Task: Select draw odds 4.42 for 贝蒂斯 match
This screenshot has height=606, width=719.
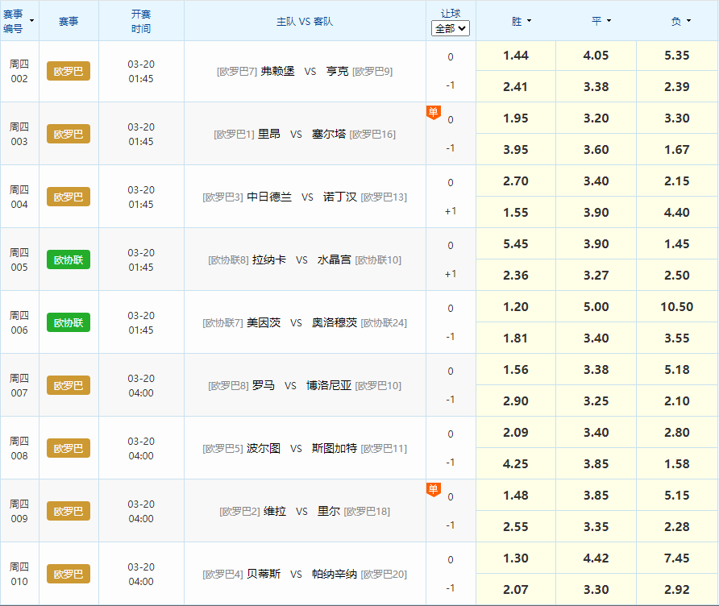Action: point(596,558)
